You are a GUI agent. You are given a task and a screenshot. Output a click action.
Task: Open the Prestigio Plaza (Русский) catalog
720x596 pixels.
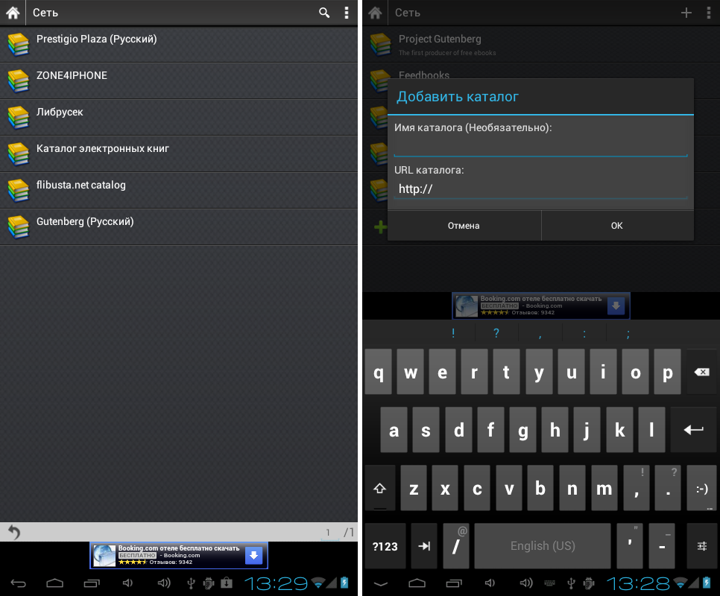179,45
